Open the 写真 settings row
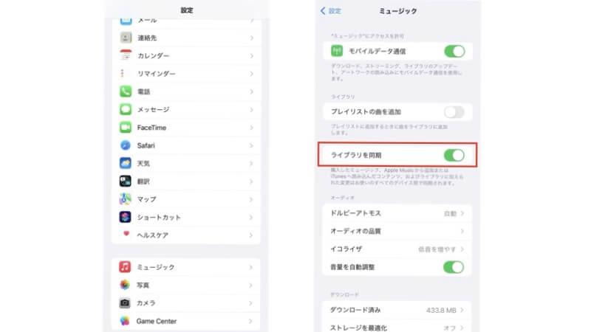Image resolution: width=591 pixels, height=332 pixels. point(186,285)
